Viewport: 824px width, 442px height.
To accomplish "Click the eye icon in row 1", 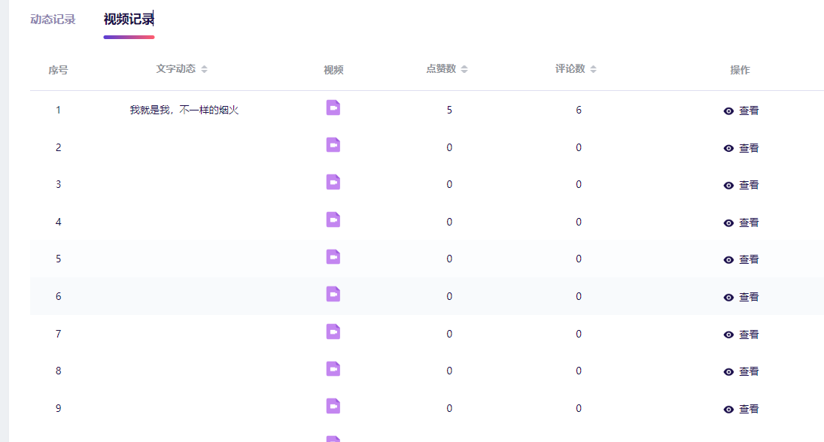I will 728,110.
